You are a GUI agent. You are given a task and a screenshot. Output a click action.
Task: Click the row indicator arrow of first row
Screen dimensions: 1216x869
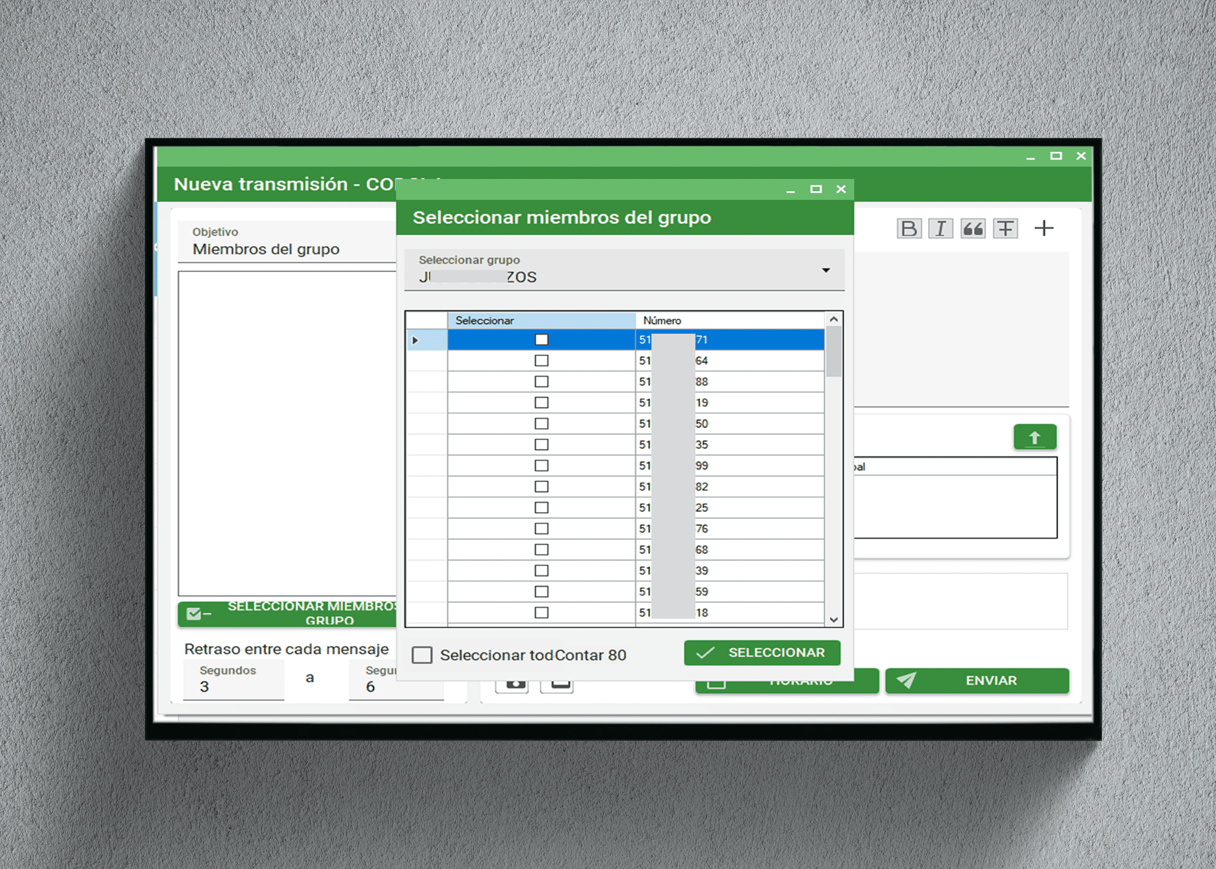[415, 340]
